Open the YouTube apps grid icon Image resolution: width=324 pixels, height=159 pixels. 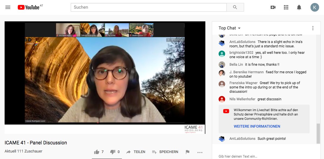[x=286, y=7]
